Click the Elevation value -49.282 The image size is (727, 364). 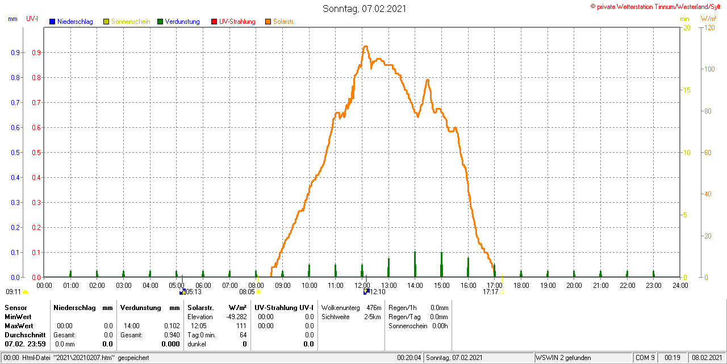236,317
